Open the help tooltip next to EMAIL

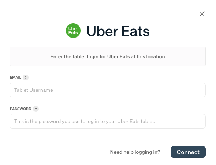pyautogui.click(x=26, y=78)
